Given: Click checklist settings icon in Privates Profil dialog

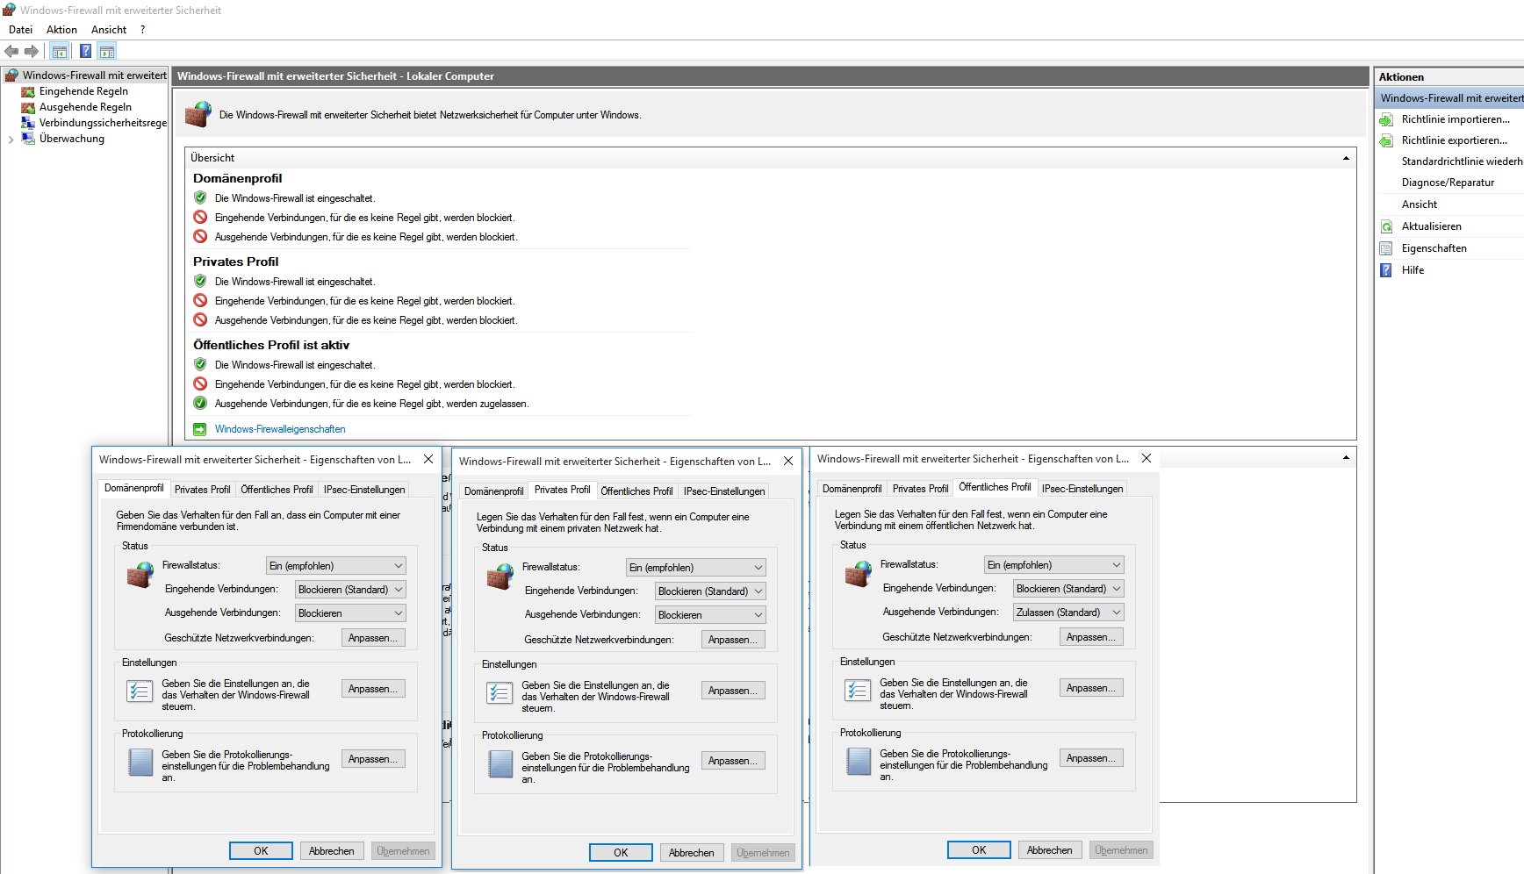Looking at the screenshot, I should click(500, 693).
